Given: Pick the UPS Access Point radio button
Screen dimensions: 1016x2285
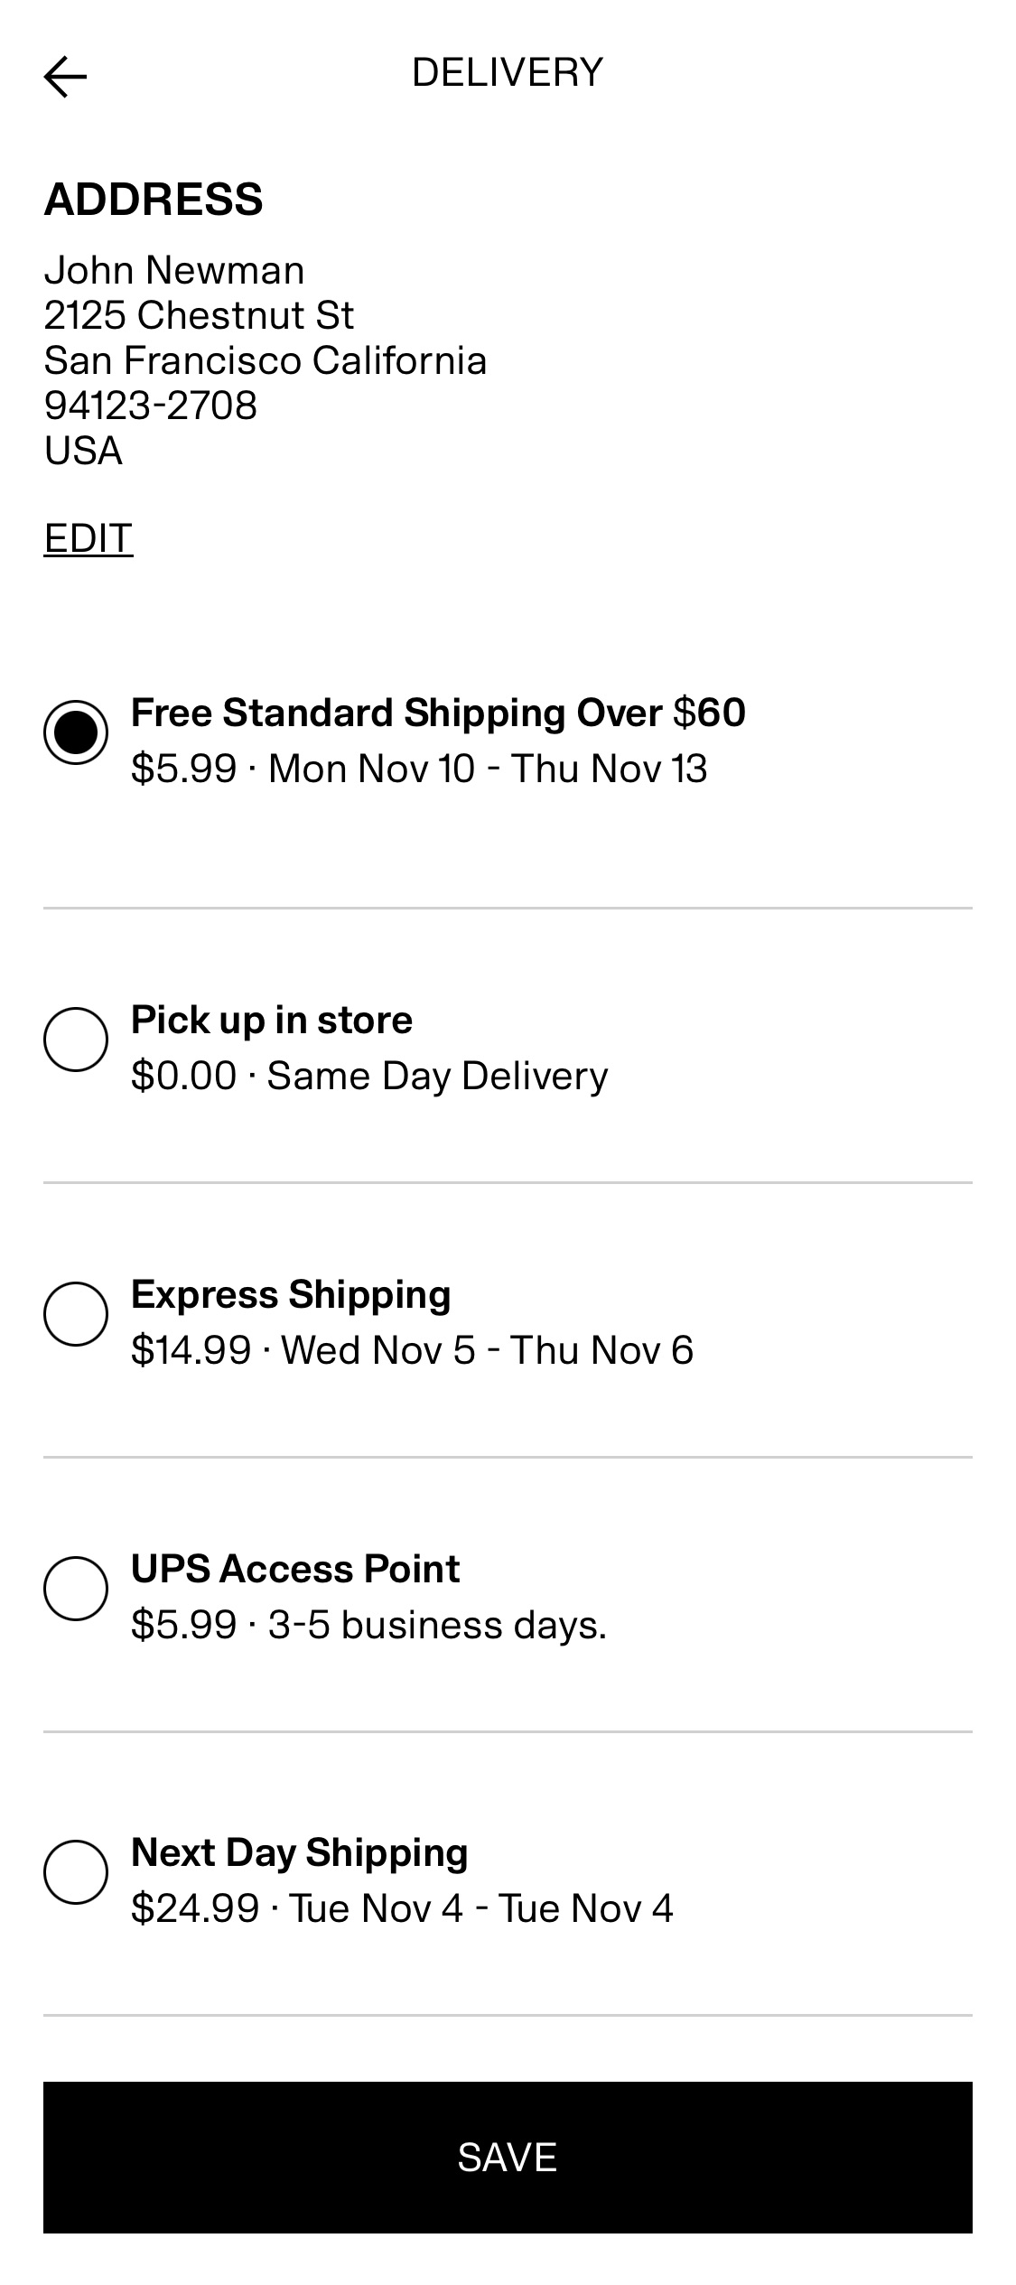Looking at the screenshot, I should 76,1589.
